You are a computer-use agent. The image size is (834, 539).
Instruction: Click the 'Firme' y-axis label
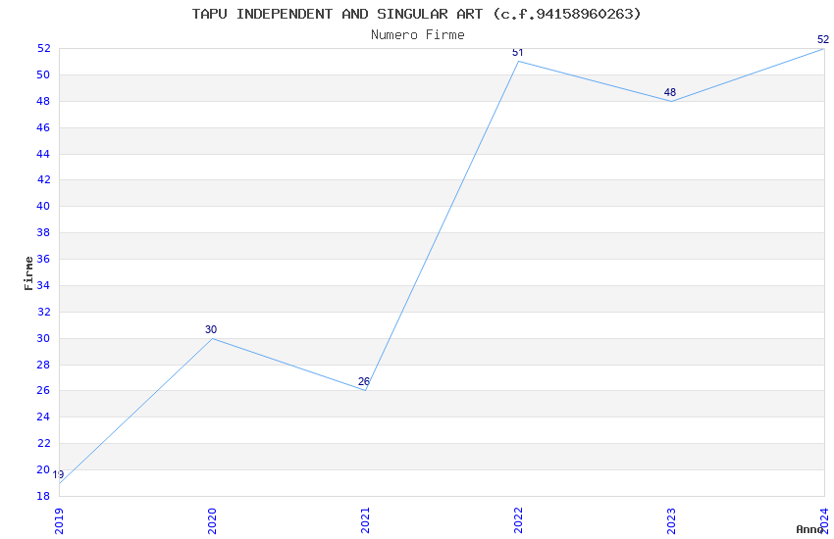coord(28,273)
